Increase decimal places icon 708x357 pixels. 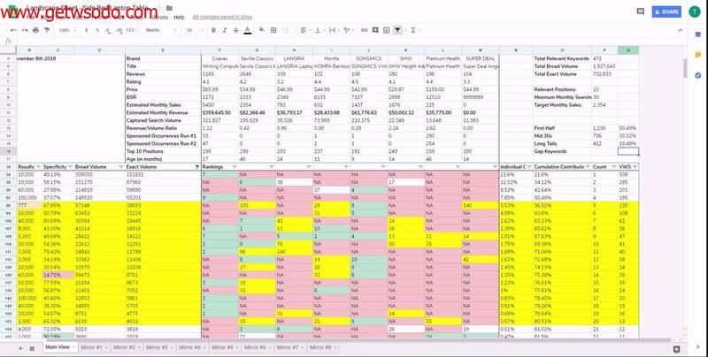coord(119,30)
